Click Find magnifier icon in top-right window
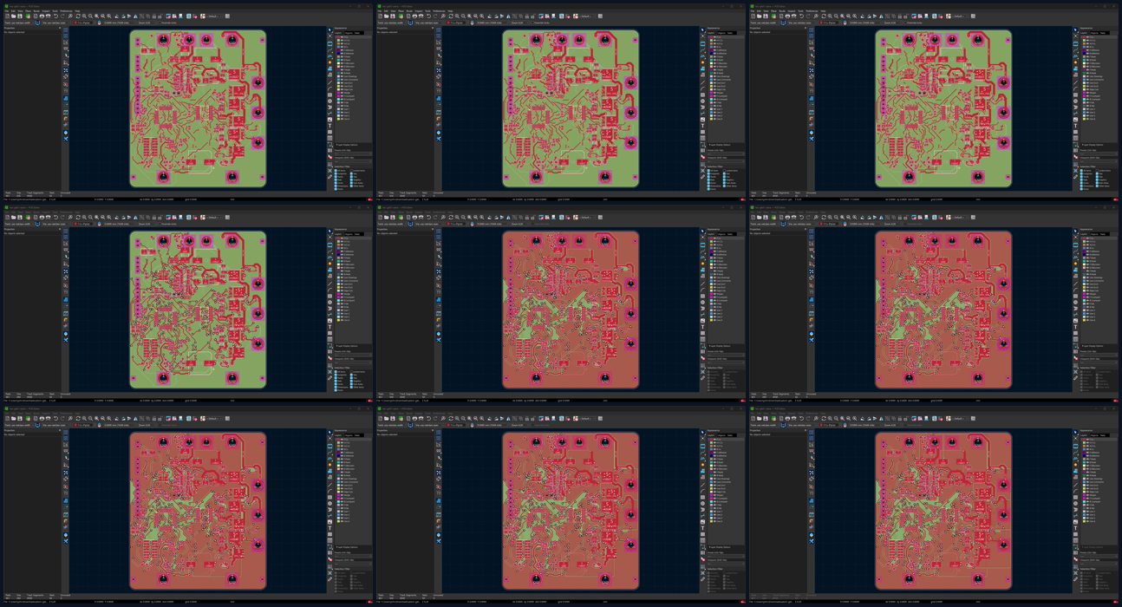 (x=816, y=16)
